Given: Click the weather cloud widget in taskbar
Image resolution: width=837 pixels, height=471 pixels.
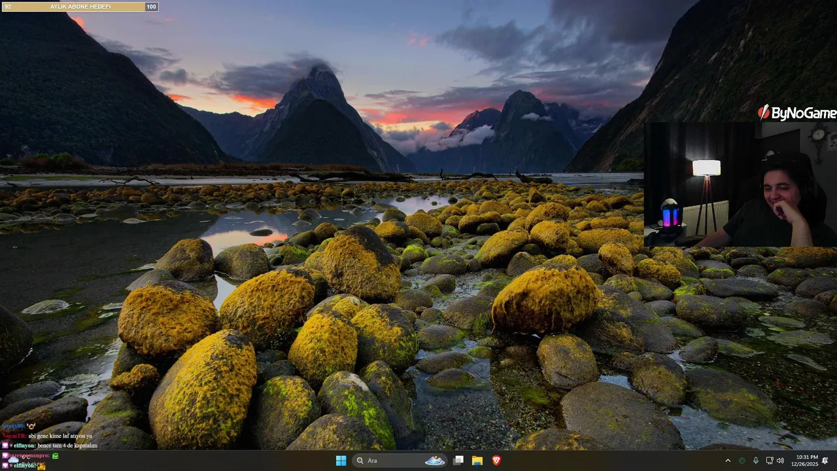Looking at the screenshot, I should pos(13,460).
